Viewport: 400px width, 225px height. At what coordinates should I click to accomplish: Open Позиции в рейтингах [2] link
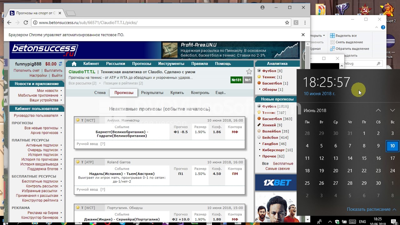pyautogui.click(x=123, y=83)
